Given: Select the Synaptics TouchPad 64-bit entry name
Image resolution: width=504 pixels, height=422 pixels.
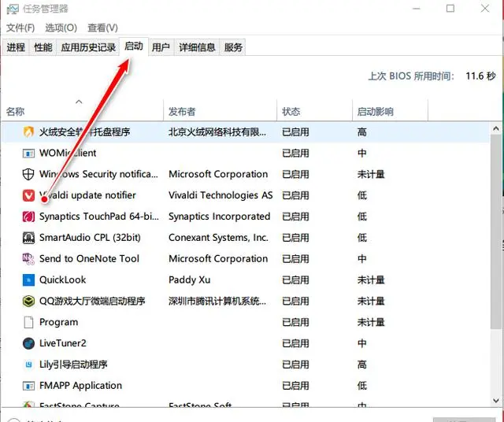Looking at the screenshot, I should pyautogui.click(x=99, y=217).
